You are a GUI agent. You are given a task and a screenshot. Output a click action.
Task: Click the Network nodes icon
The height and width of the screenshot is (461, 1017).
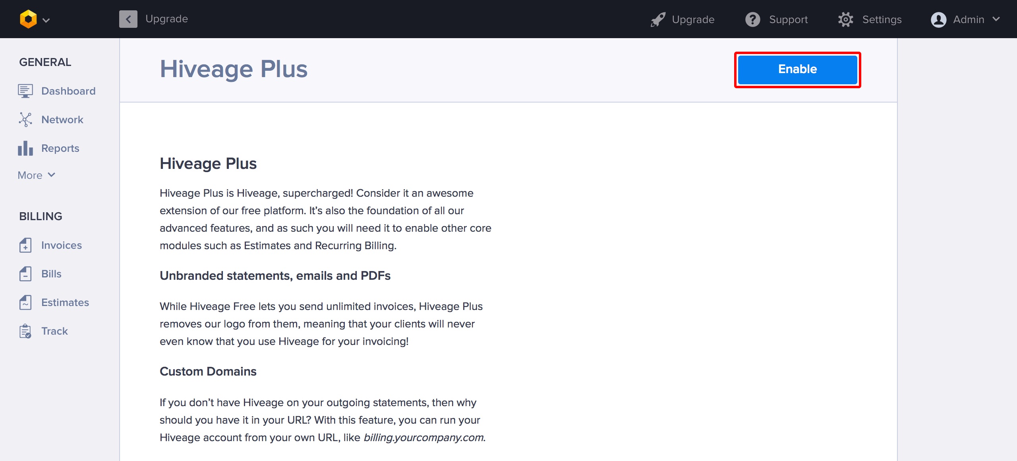click(x=25, y=120)
